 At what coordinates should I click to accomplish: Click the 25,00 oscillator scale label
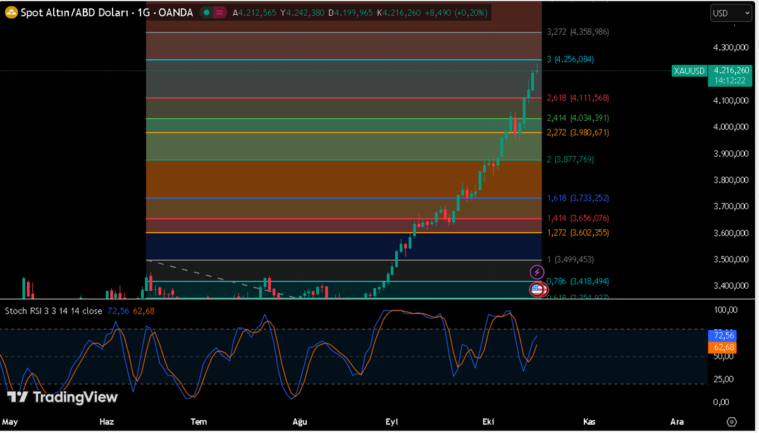724,379
